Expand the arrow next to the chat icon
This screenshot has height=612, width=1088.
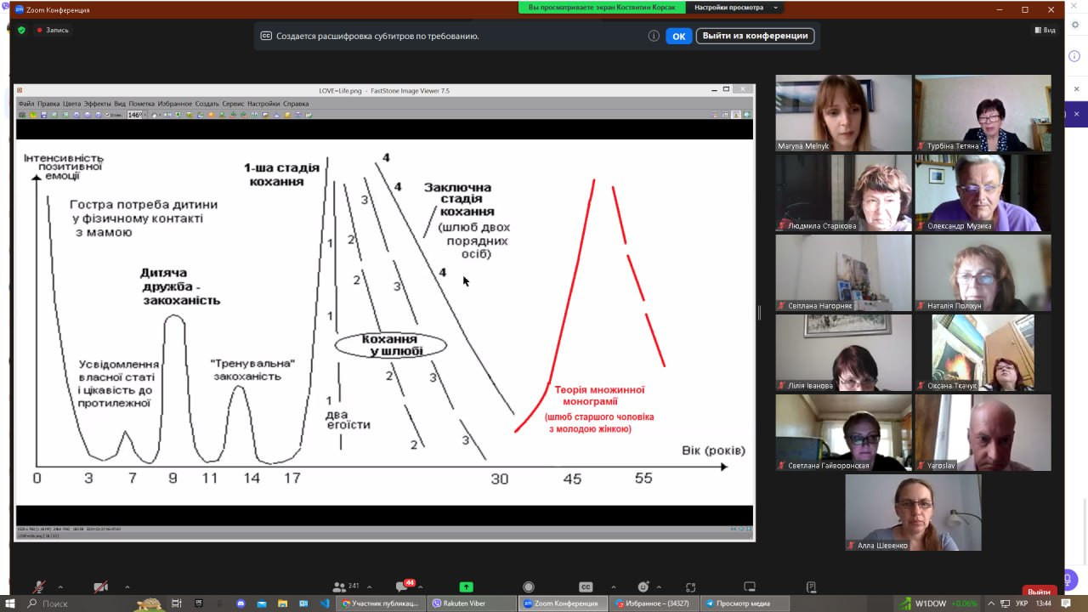(x=421, y=586)
